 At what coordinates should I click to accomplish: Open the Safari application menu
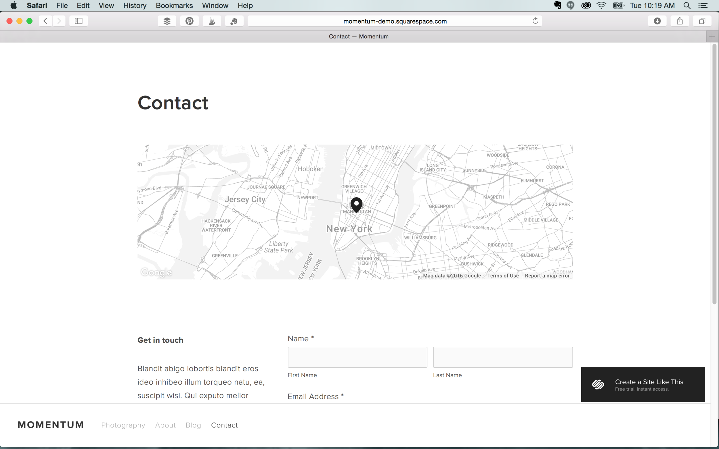(x=37, y=5)
